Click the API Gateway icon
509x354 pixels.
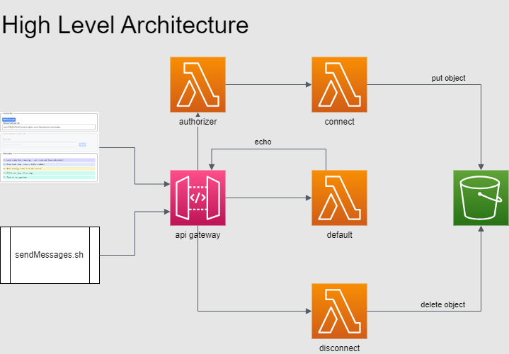pyautogui.click(x=198, y=198)
